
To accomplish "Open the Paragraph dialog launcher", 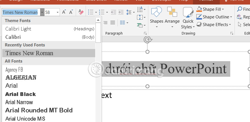I will [x=145, y=33].
